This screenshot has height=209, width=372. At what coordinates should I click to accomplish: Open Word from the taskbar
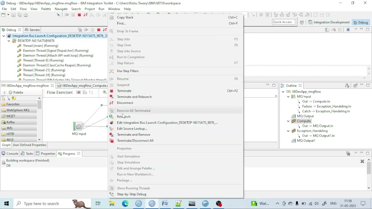pyautogui.click(x=165, y=203)
